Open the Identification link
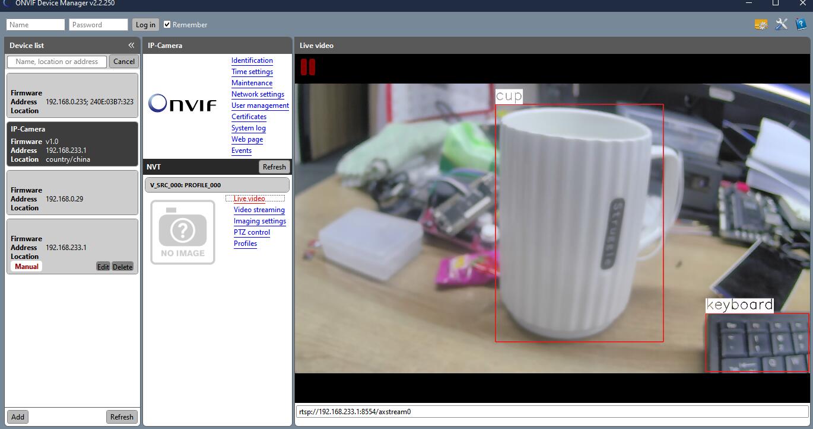The height and width of the screenshot is (429, 813). 252,60
